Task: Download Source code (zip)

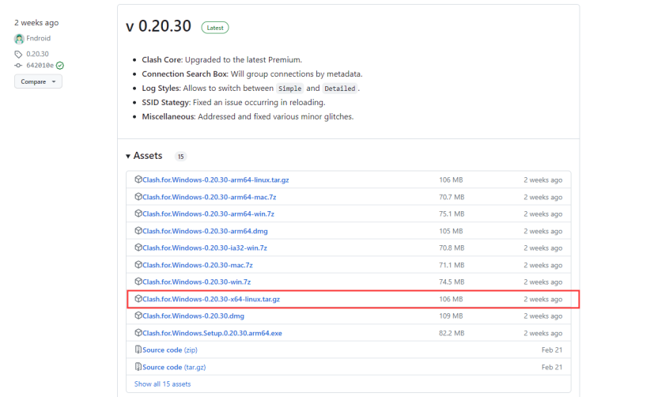Action: (170, 350)
